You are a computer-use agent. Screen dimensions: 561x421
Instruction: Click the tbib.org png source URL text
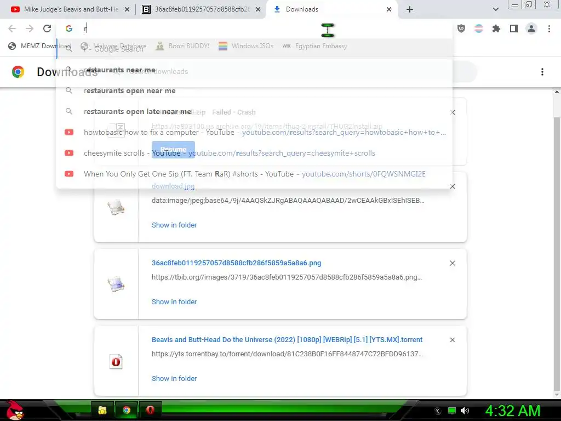pos(287,277)
